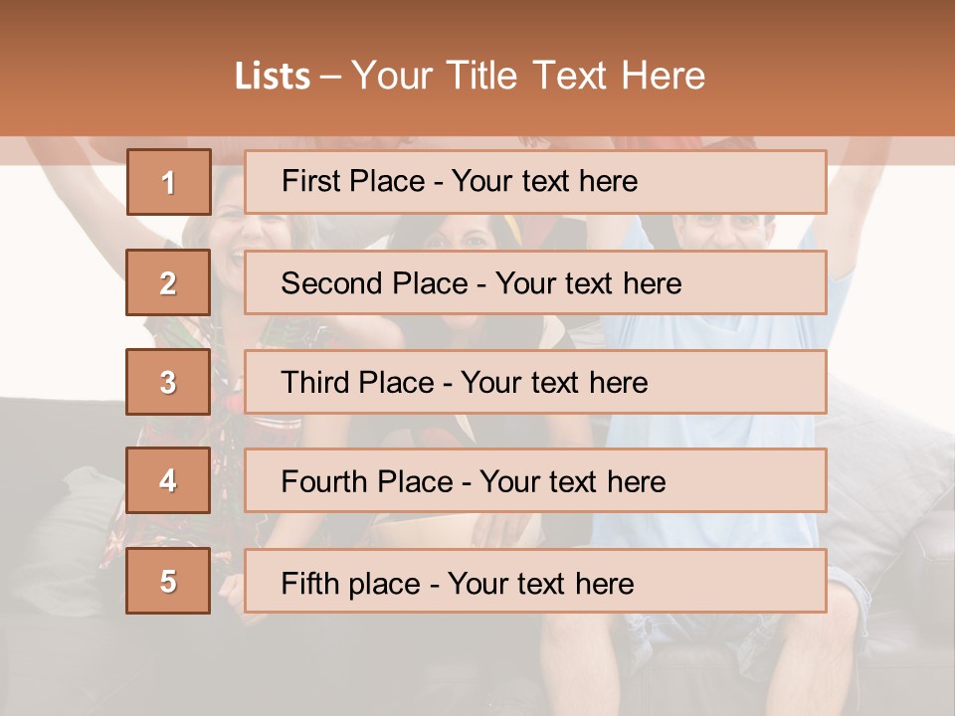Click "Fifth place - Your text here" bar
The height and width of the screenshot is (716, 955).
point(535,582)
